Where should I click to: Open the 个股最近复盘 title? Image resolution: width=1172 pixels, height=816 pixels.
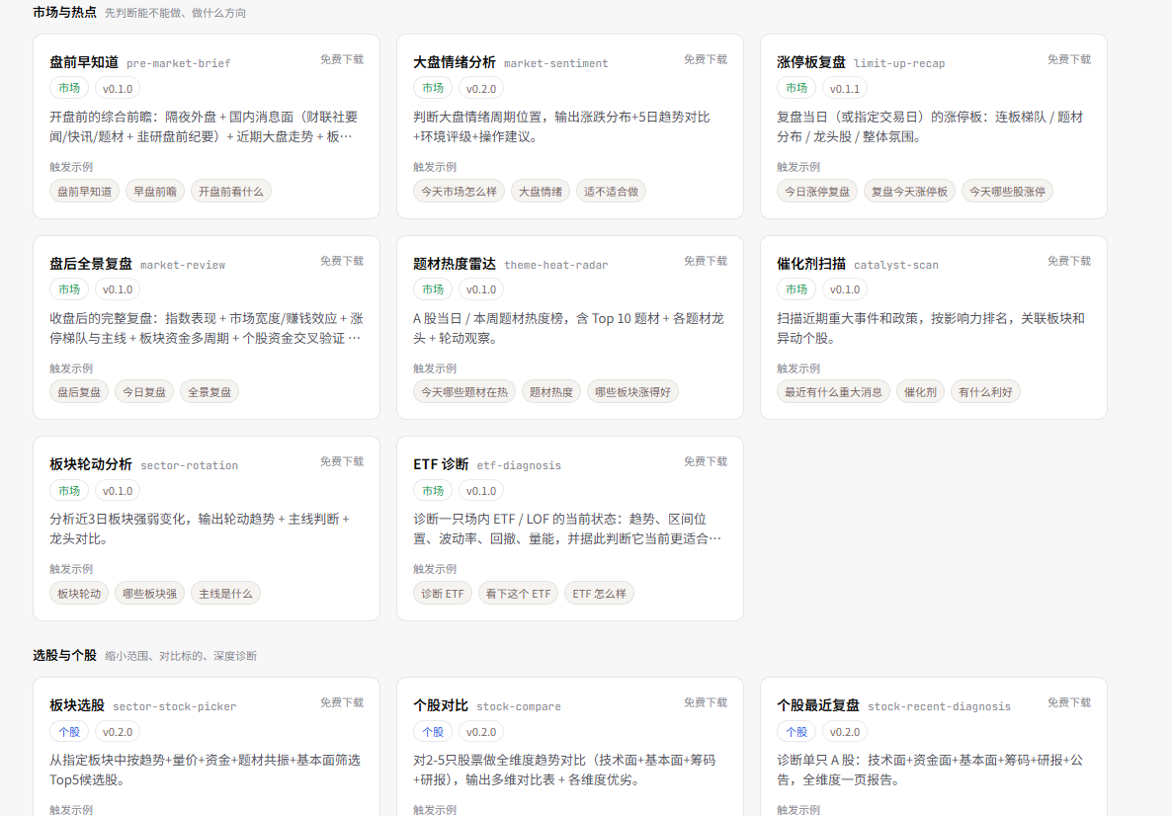(x=817, y=705)
